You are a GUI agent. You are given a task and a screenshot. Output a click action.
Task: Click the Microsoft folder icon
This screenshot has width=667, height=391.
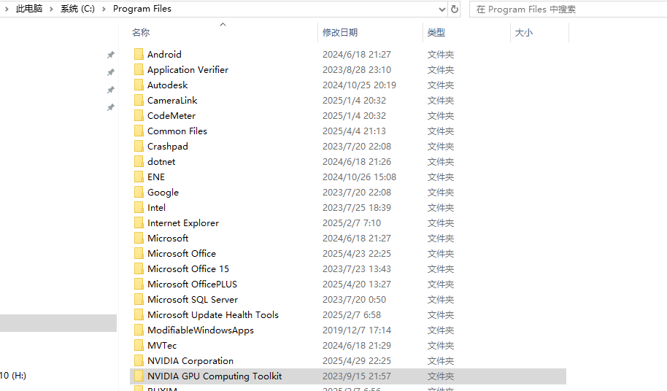pyautogui.click(x=139, y=238)
